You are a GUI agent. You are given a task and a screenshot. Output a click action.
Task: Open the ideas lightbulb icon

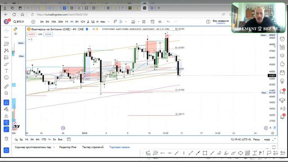(x=282, y=81)
